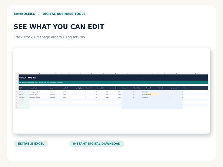Select the CARD-A6 SKU cell
Image resolution: width=223 pixels, height=167 pixels.
(24, 92)
